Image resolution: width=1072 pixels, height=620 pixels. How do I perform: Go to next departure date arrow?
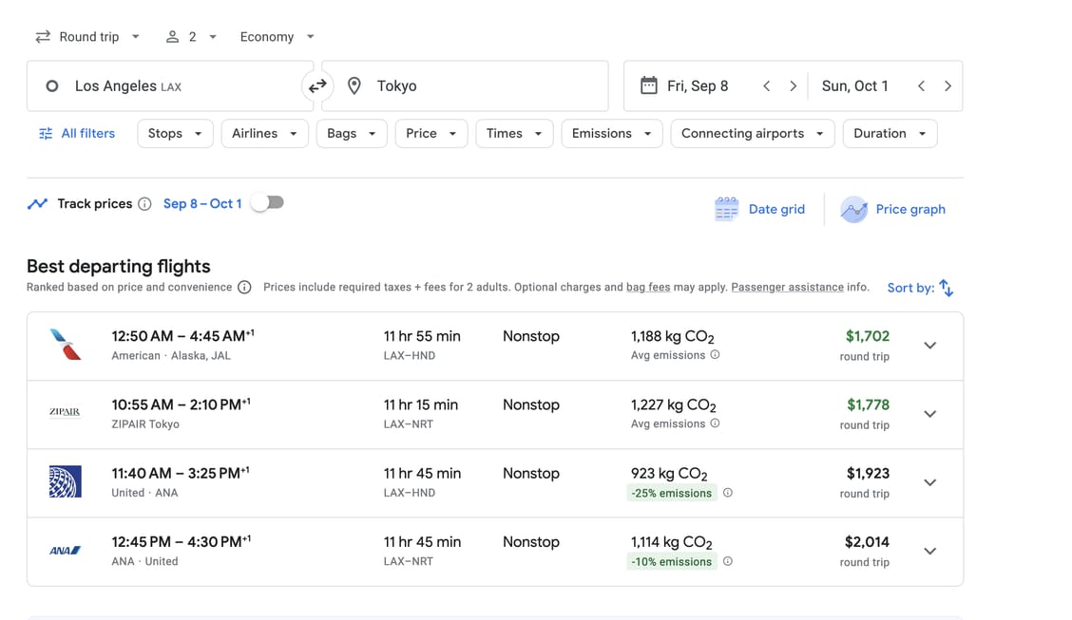(793, 86)
